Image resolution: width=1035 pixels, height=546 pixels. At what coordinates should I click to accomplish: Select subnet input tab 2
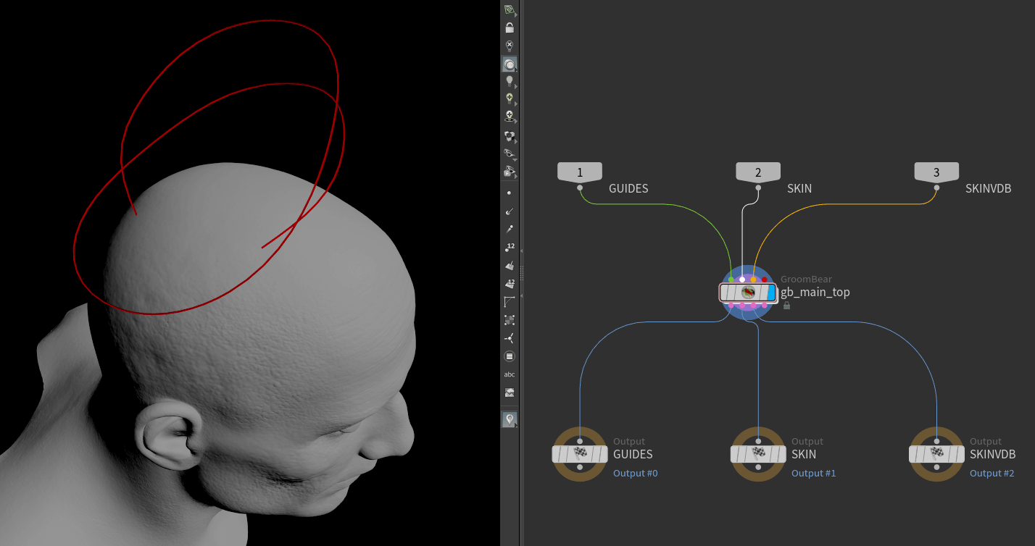[758, 172]
